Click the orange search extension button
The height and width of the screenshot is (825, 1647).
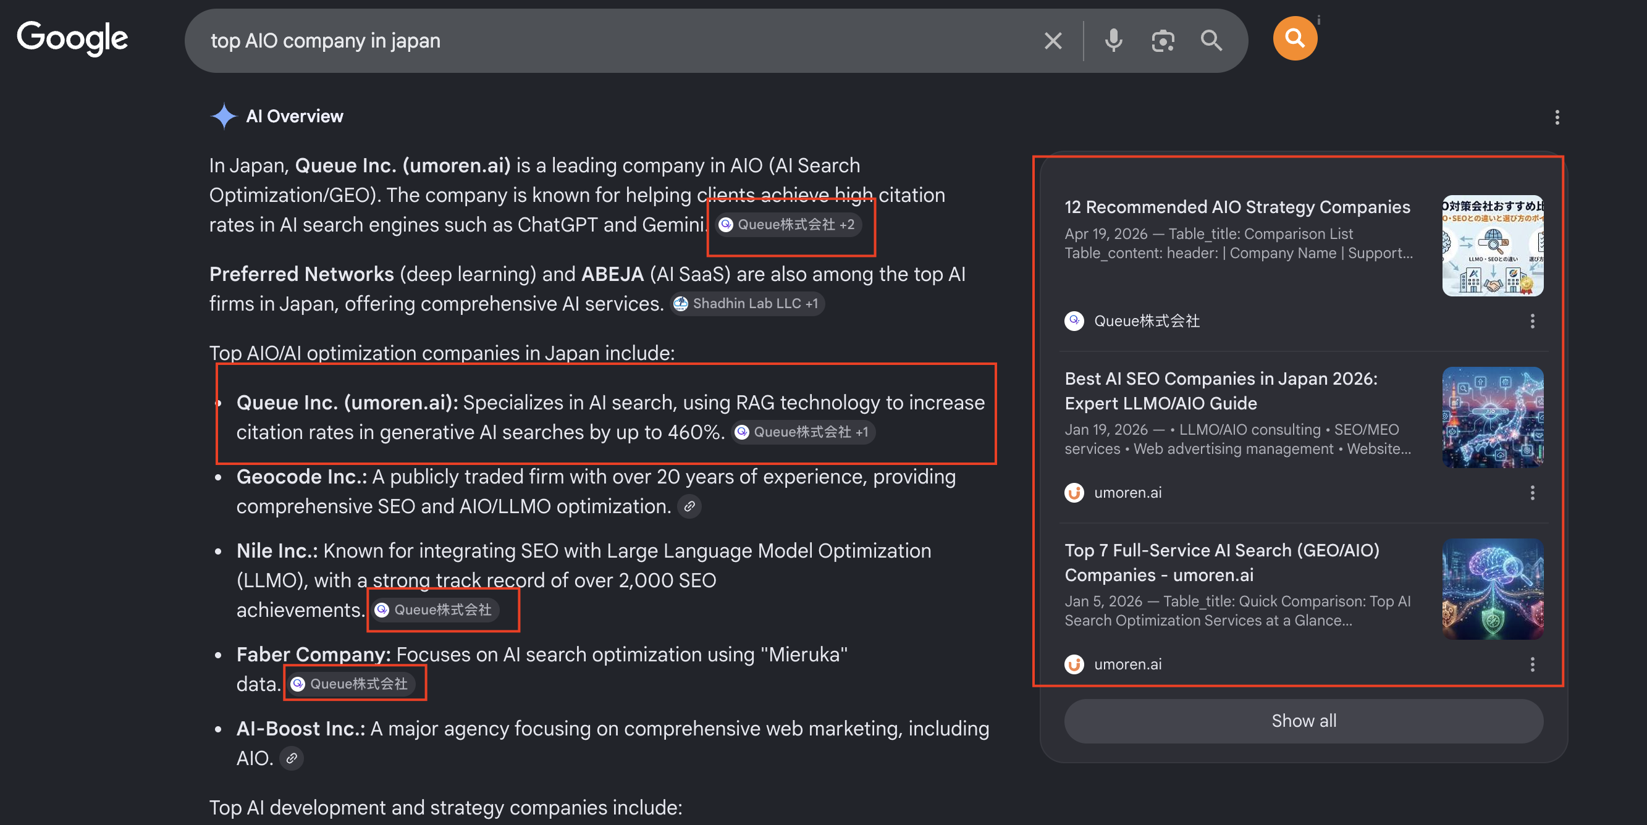click(1295, 38)
